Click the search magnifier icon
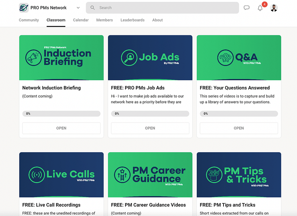This screenshot has height=216, width=297. click(x=92, y=8)
